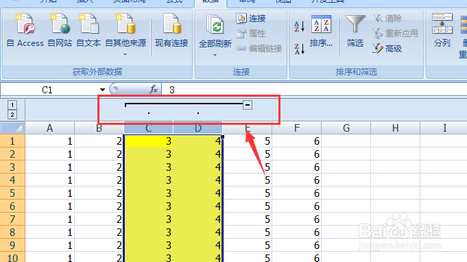The image size is (467, 262).
Task: Open the Connections (连接) button
Action: coord(251,19)
